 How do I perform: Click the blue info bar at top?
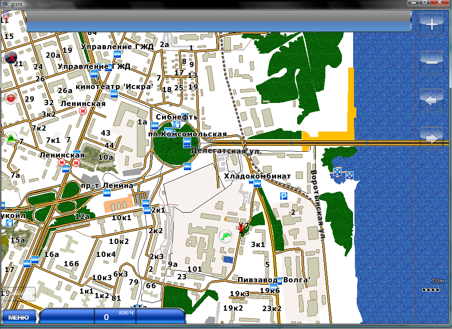pos(218,26)
